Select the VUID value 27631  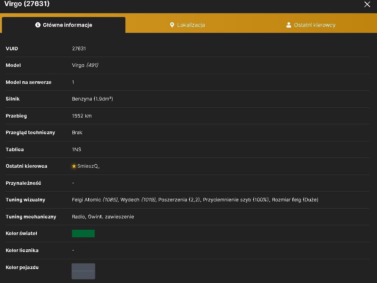[x=79, y=48]
